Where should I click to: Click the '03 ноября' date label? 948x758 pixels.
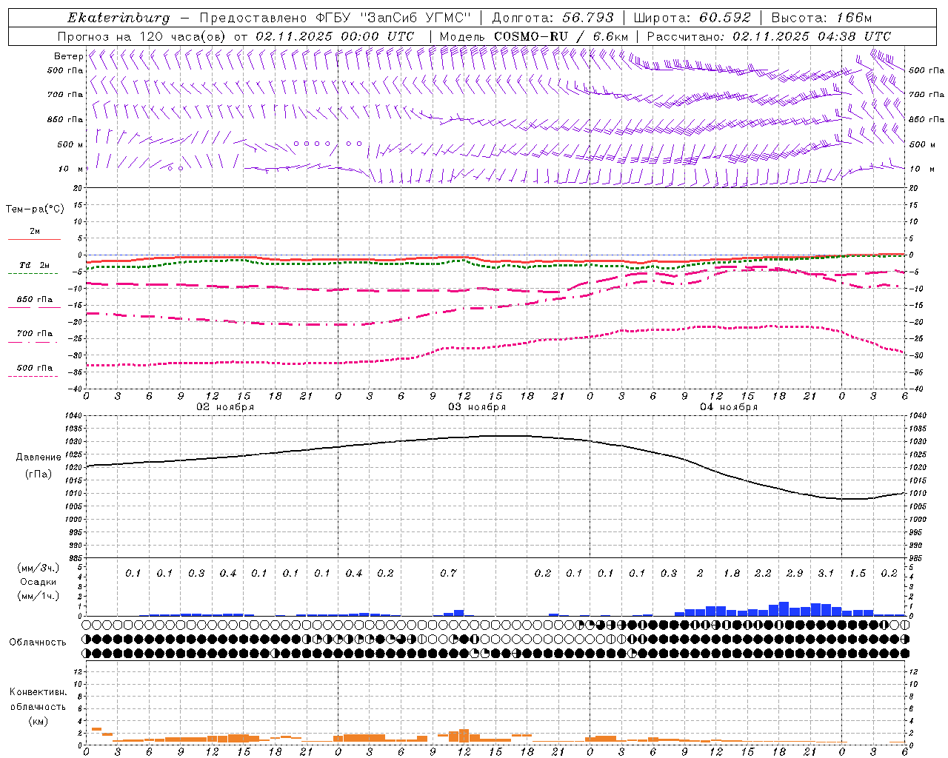pos(477,407)
